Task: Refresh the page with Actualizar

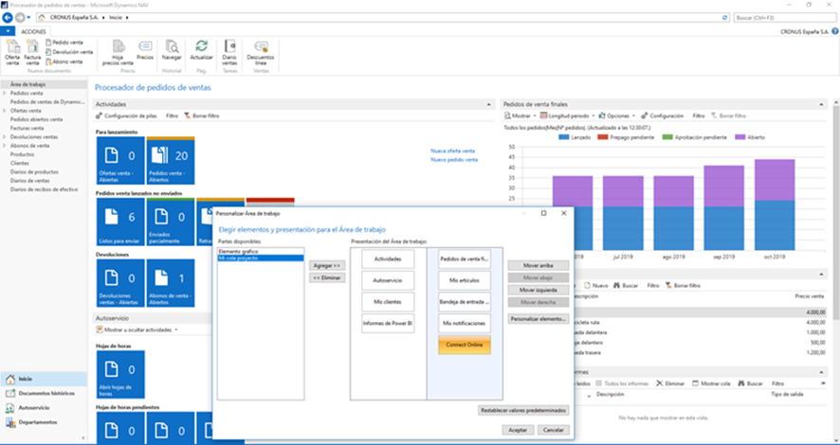Action: 201,50
